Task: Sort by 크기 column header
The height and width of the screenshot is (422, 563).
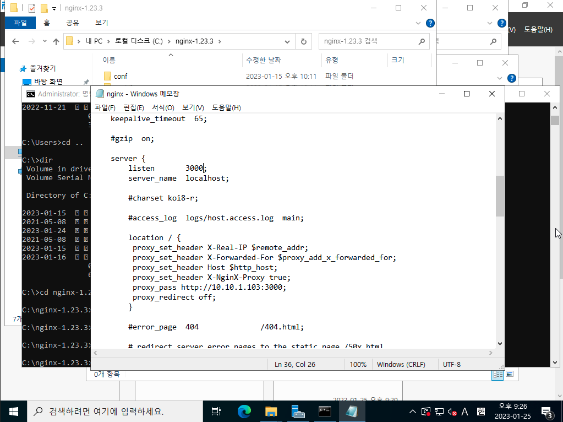Action: coord(397,60)
